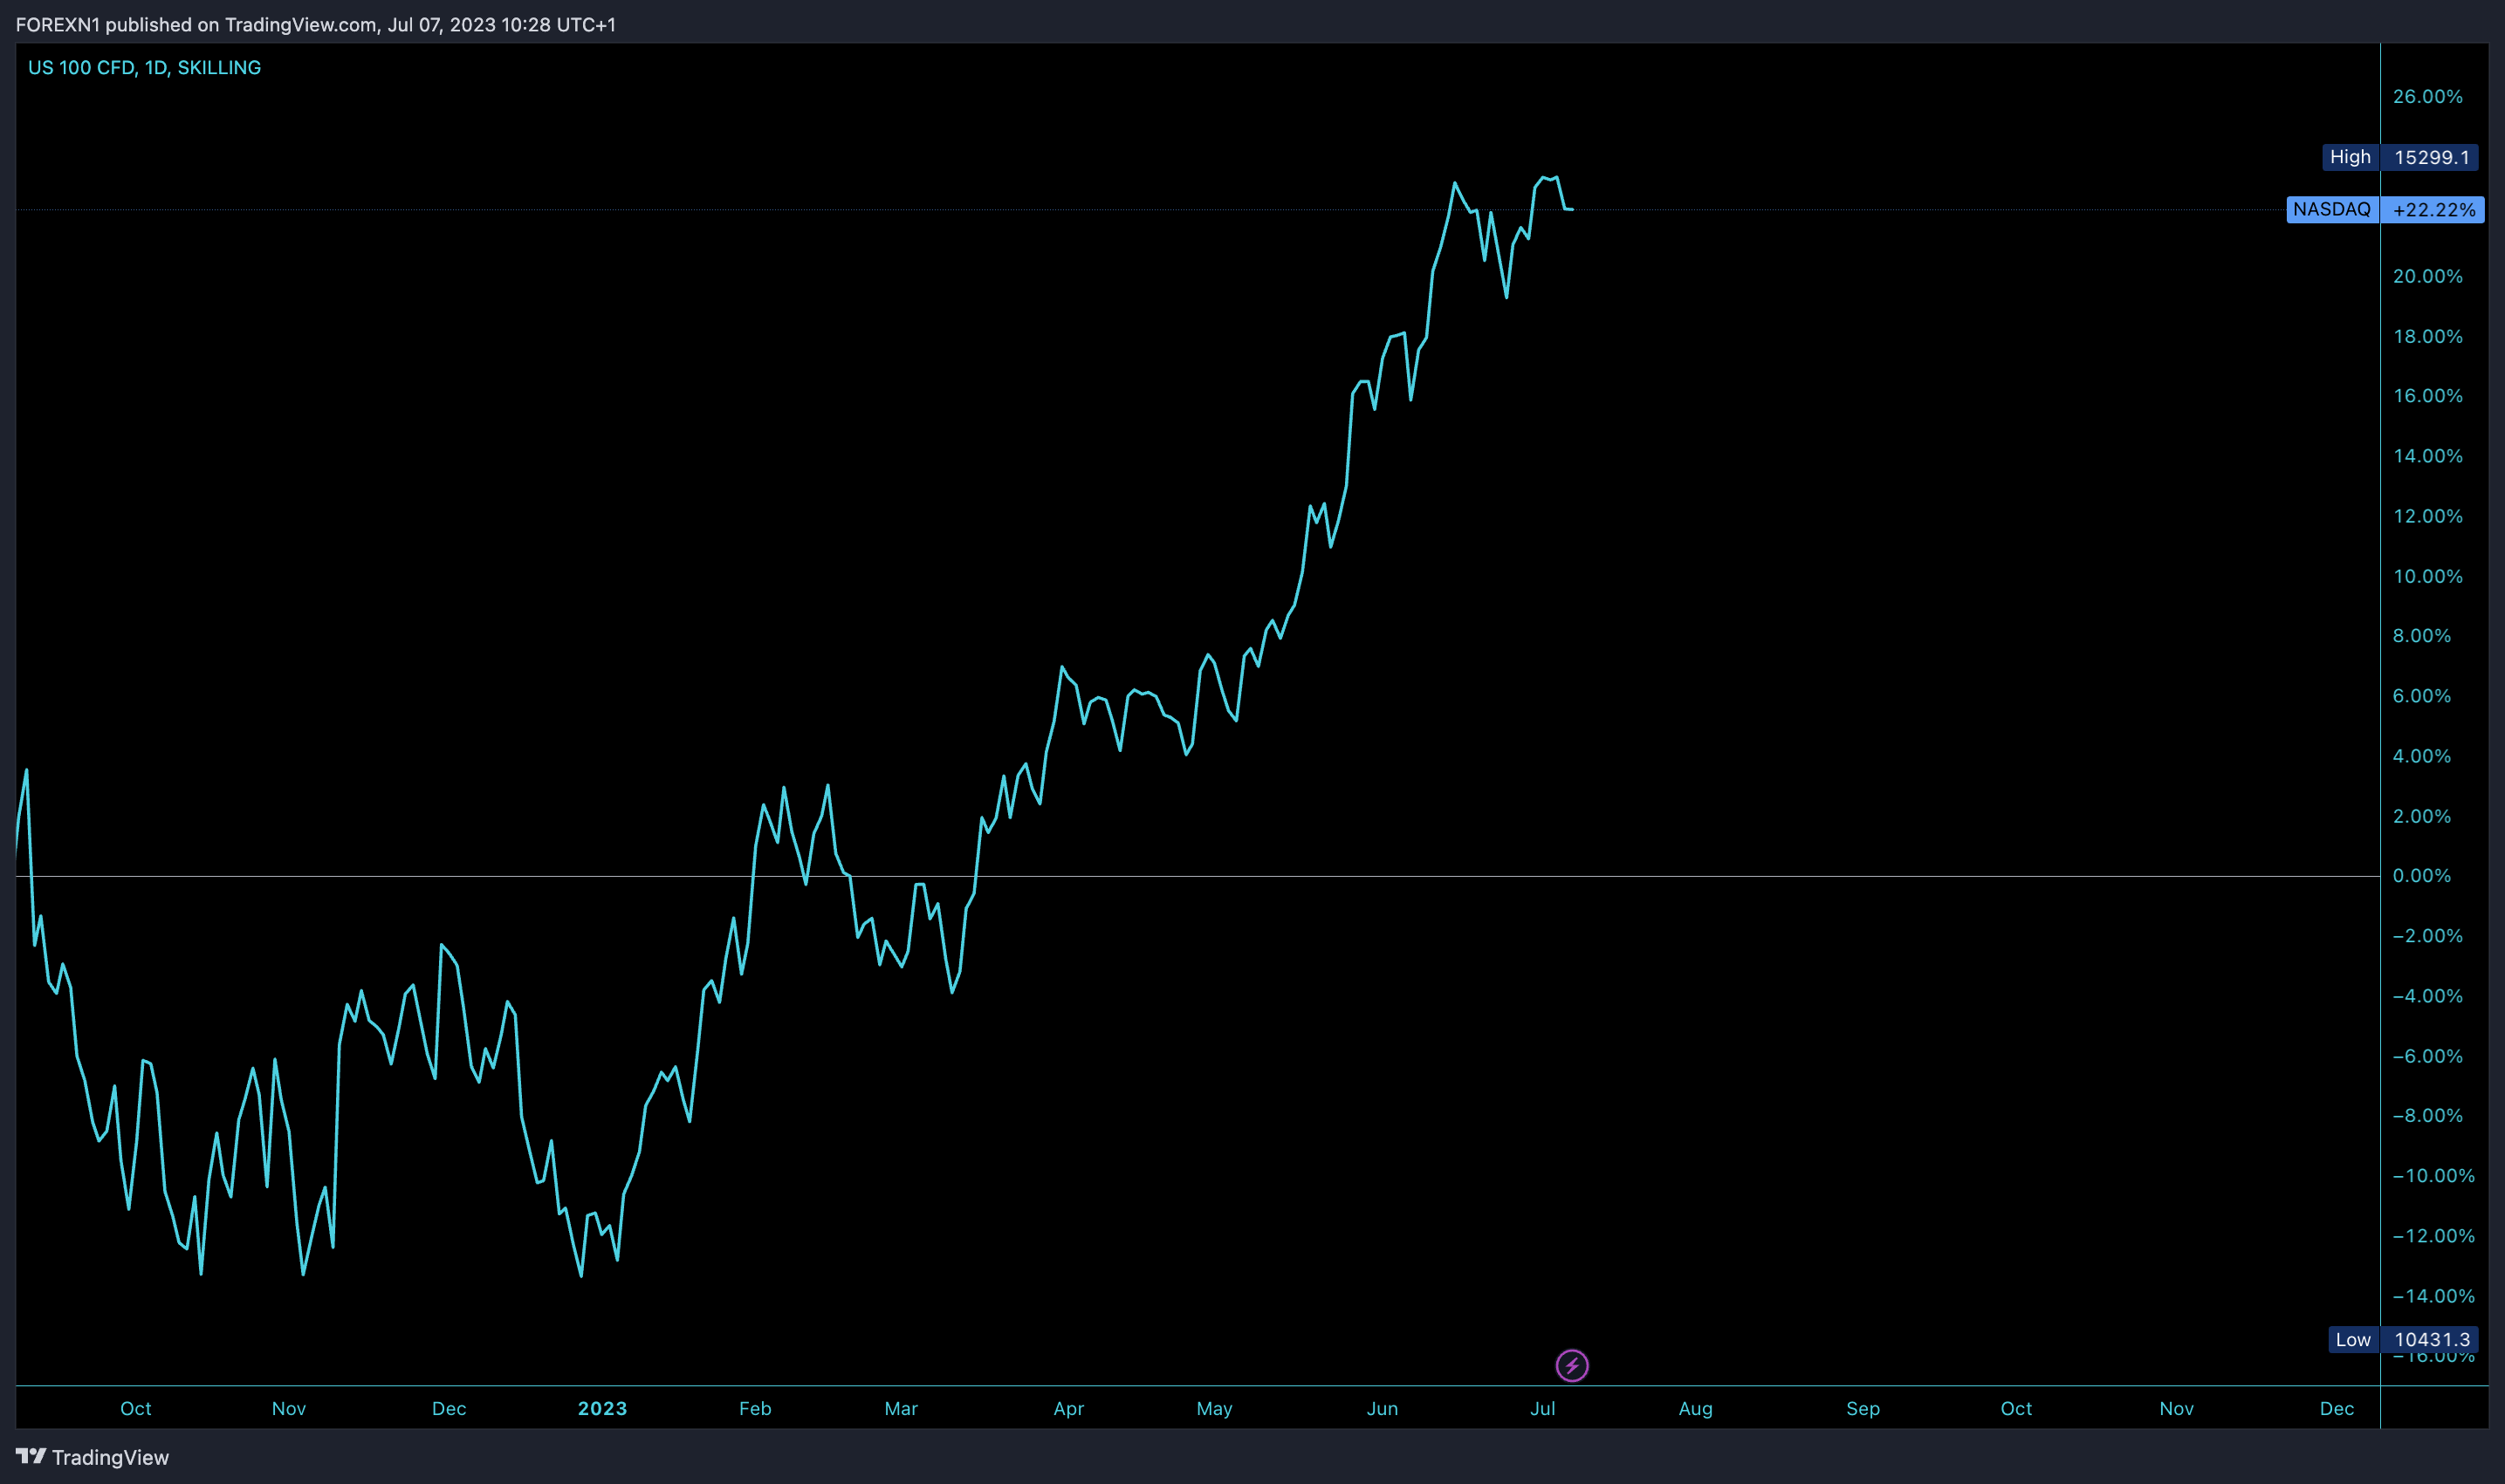Click the 20.00% axis label
Screen dimensions: 2505x1484
2427,276
